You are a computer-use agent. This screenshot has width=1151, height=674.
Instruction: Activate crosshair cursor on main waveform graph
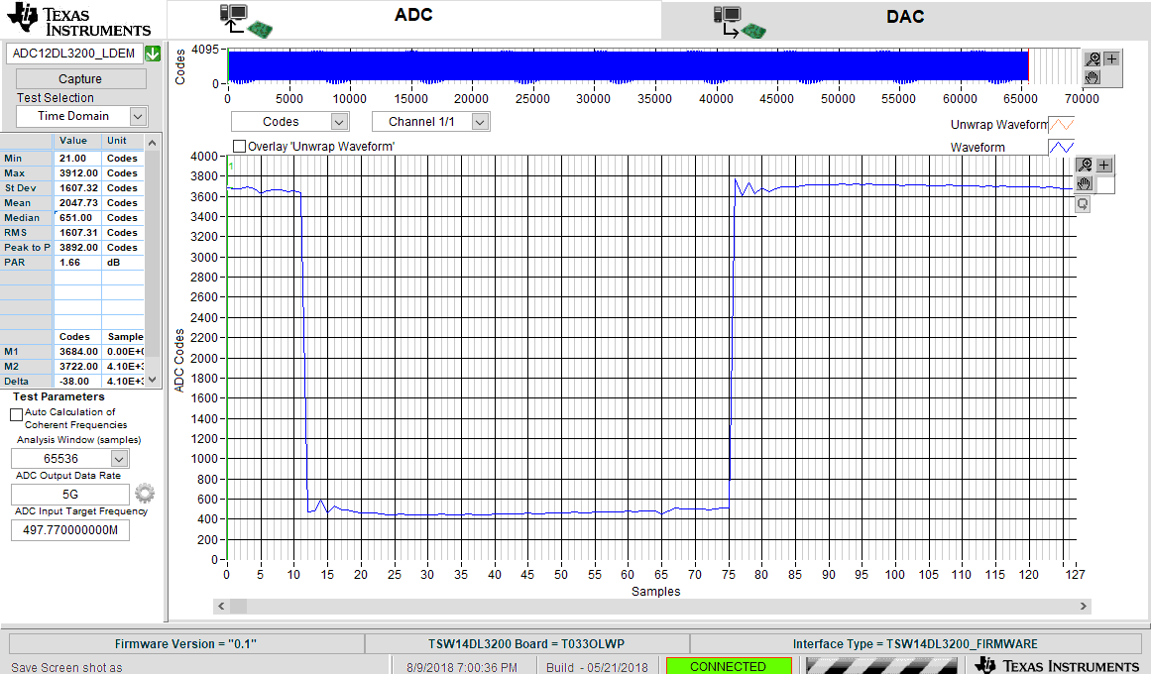[x=1104, y=166]
